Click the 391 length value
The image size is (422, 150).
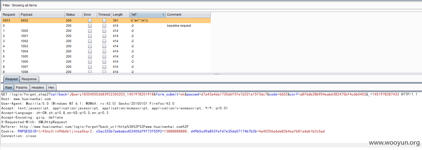(x=115, y=21)
